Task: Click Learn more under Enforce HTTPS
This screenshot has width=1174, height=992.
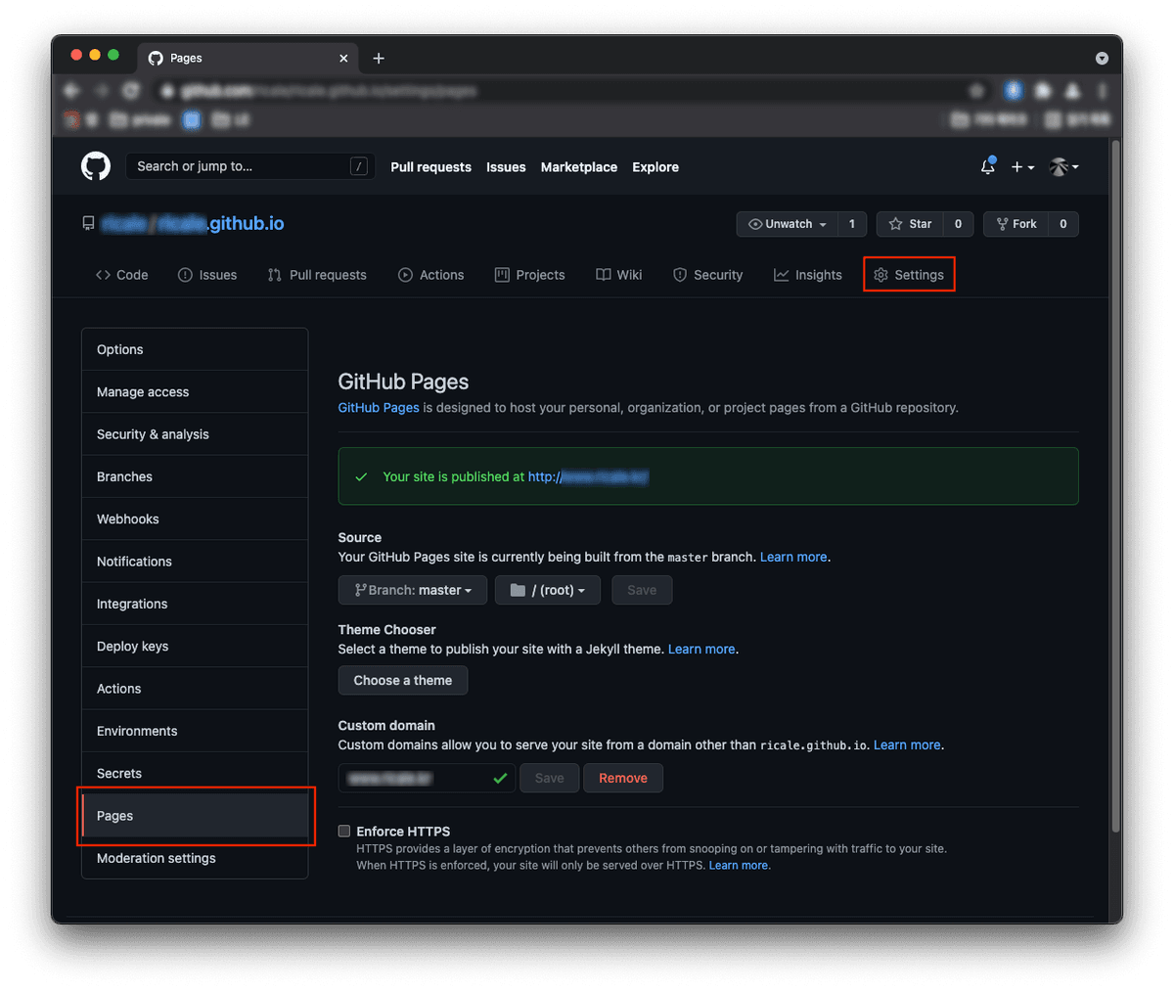Action: 739,865
